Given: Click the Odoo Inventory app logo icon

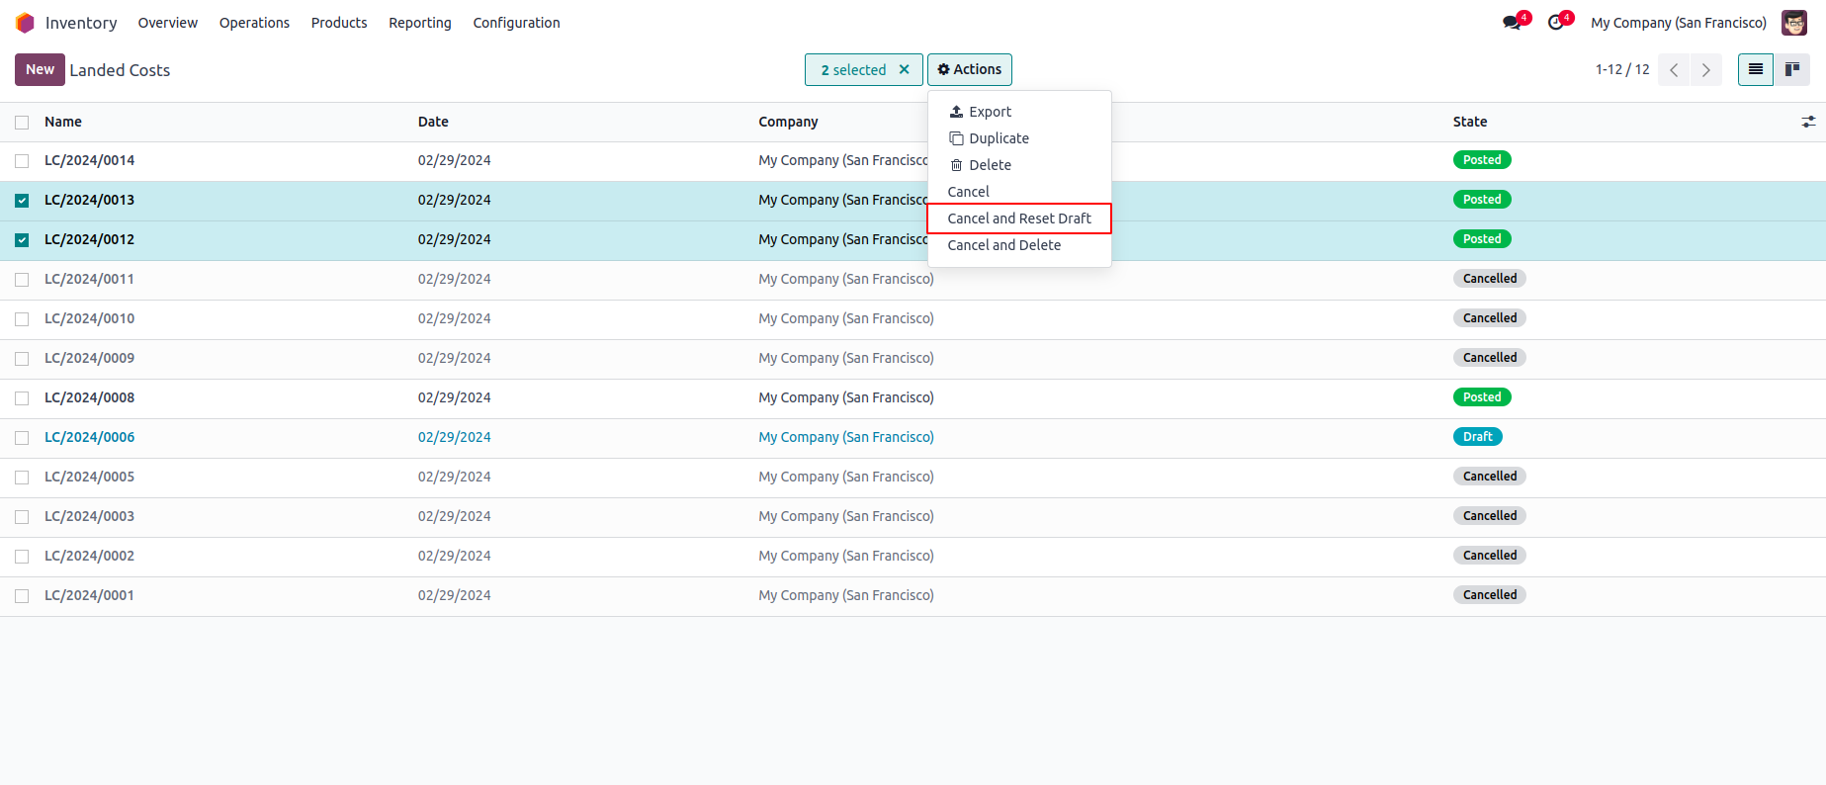Looking at the screenshot, I should coord(25,23).
